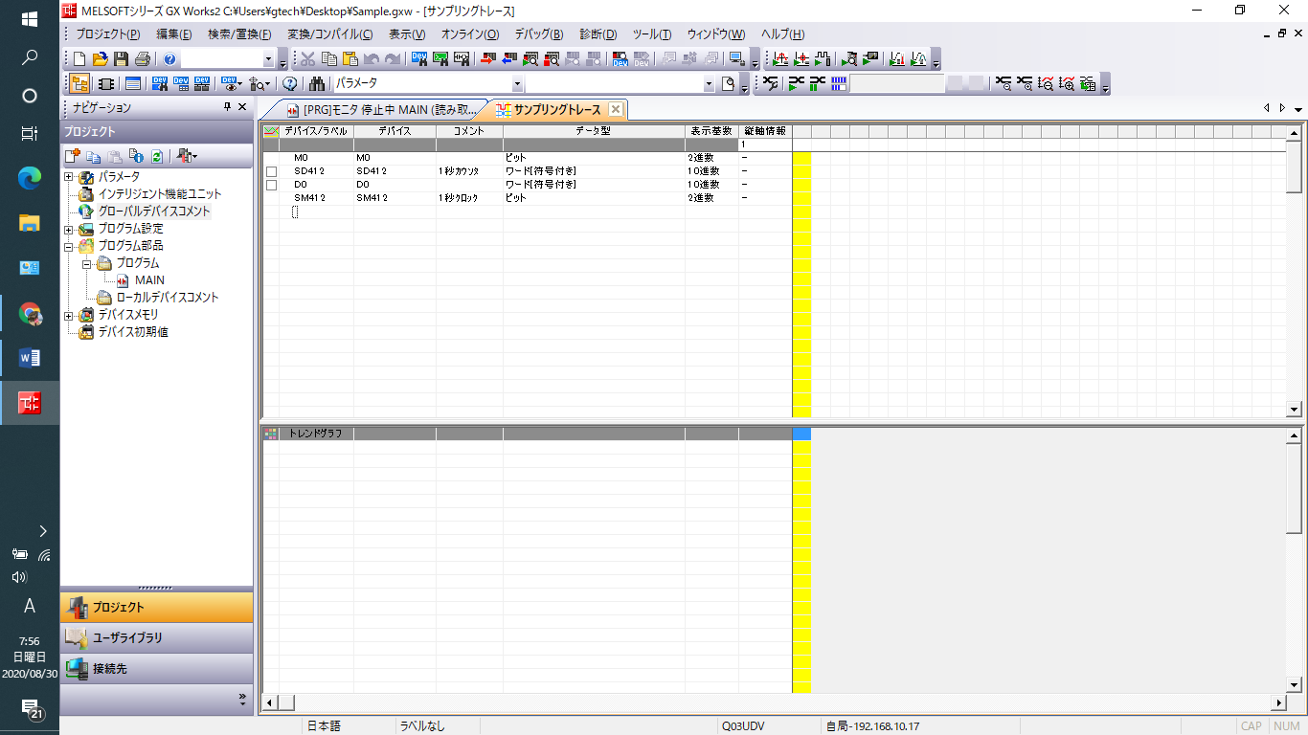Expand the プログラム設定 tree node
The height and width of the screenshot is (735, 1308).
click(68, 230)
